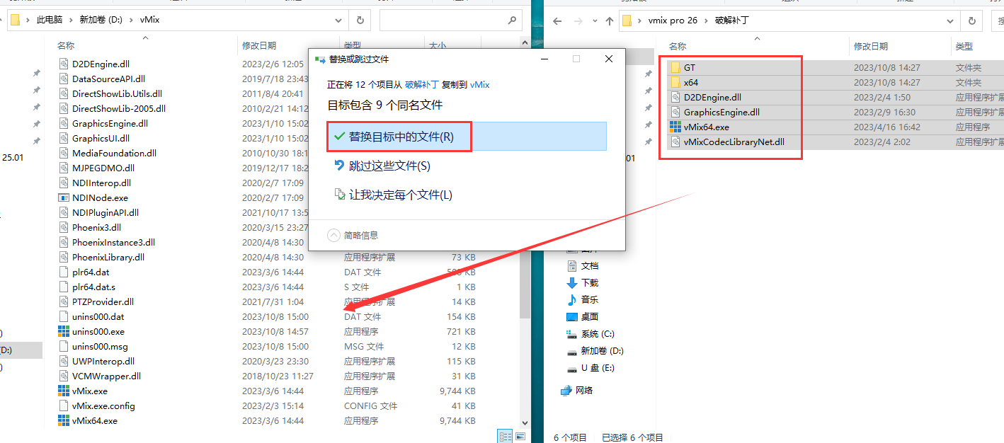Open recent locations dropdown beside forward arrow

pyautogui.click(x=595, y=21)
